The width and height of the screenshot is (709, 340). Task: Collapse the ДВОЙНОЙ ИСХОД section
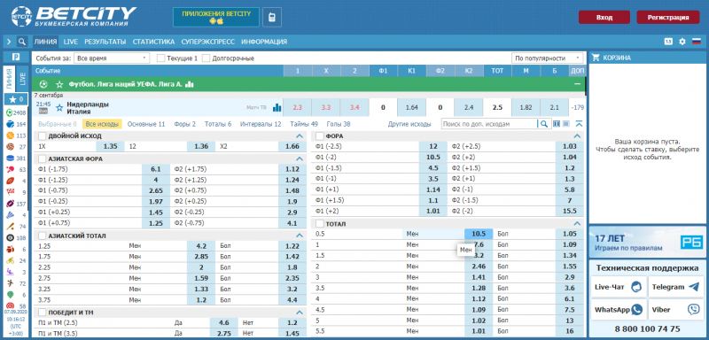[299, 135]
